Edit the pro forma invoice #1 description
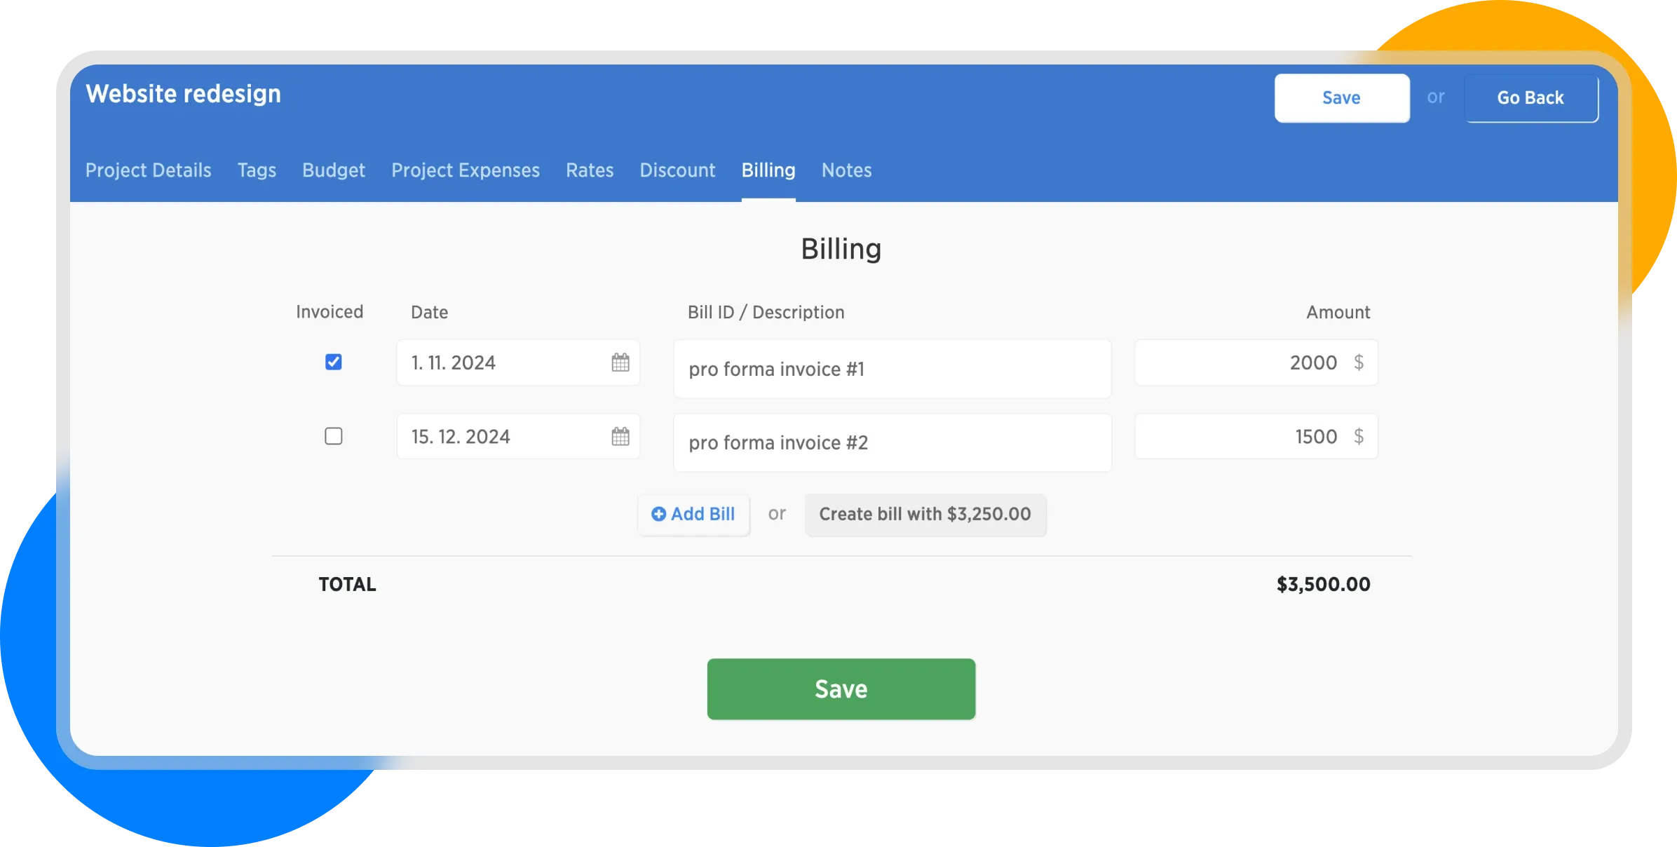This screenshot has width=1677, height=847. 892,369
